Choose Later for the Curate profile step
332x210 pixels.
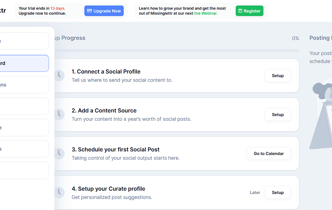(255, 193)
